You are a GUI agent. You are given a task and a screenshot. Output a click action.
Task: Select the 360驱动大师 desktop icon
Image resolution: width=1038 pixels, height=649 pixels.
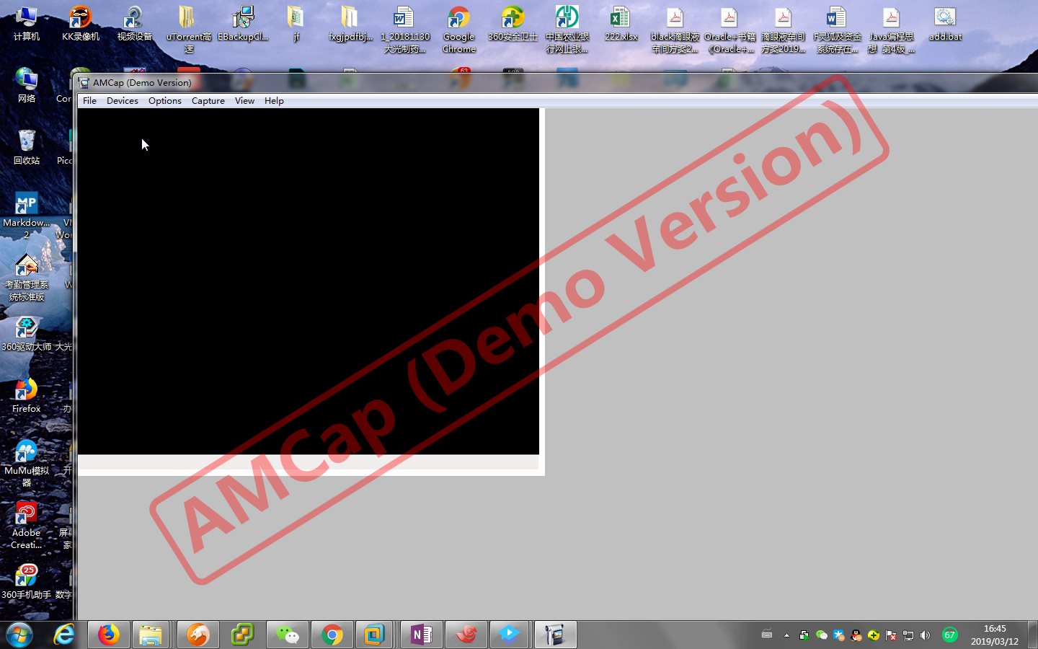tap(26, 333)
